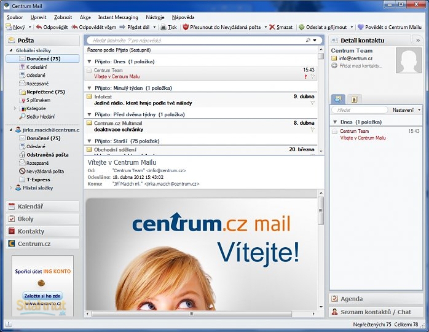Click the Tisk printer icon

tap(163, 27)
